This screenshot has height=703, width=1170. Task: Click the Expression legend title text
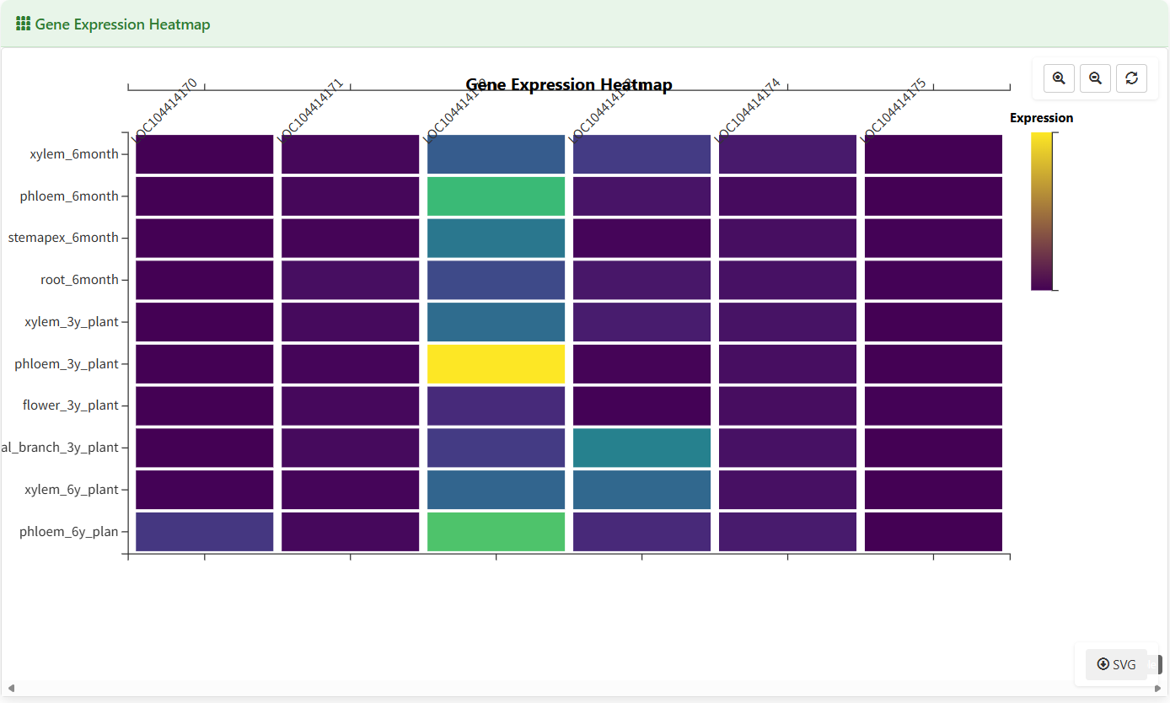pos(1042,118)
